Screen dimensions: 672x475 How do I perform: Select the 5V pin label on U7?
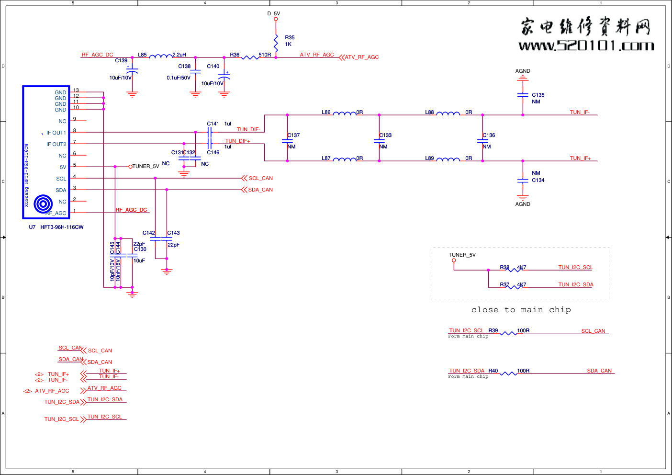pos(63,167)
